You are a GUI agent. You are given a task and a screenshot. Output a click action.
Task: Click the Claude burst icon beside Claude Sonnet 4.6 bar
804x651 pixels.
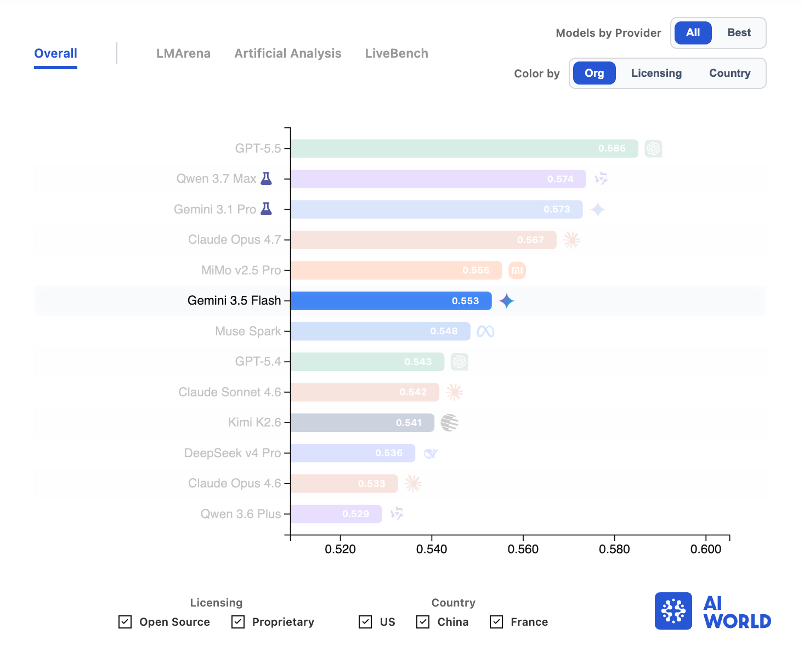click(x=455, y=392)
